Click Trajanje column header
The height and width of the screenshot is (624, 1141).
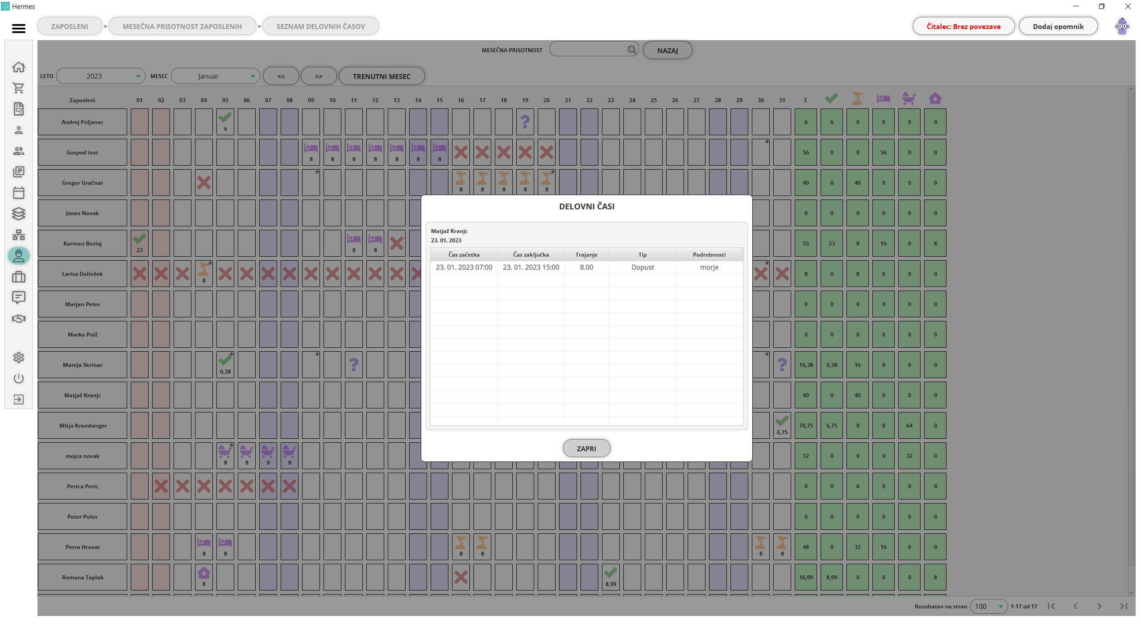point(586,254)
